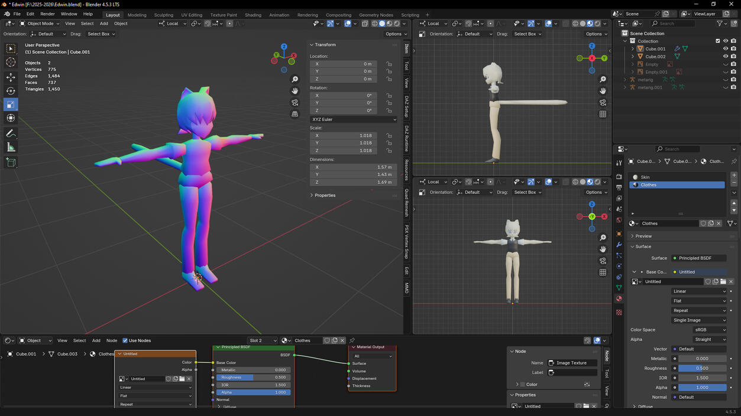Activate the Rotate tool

(11, 91)
